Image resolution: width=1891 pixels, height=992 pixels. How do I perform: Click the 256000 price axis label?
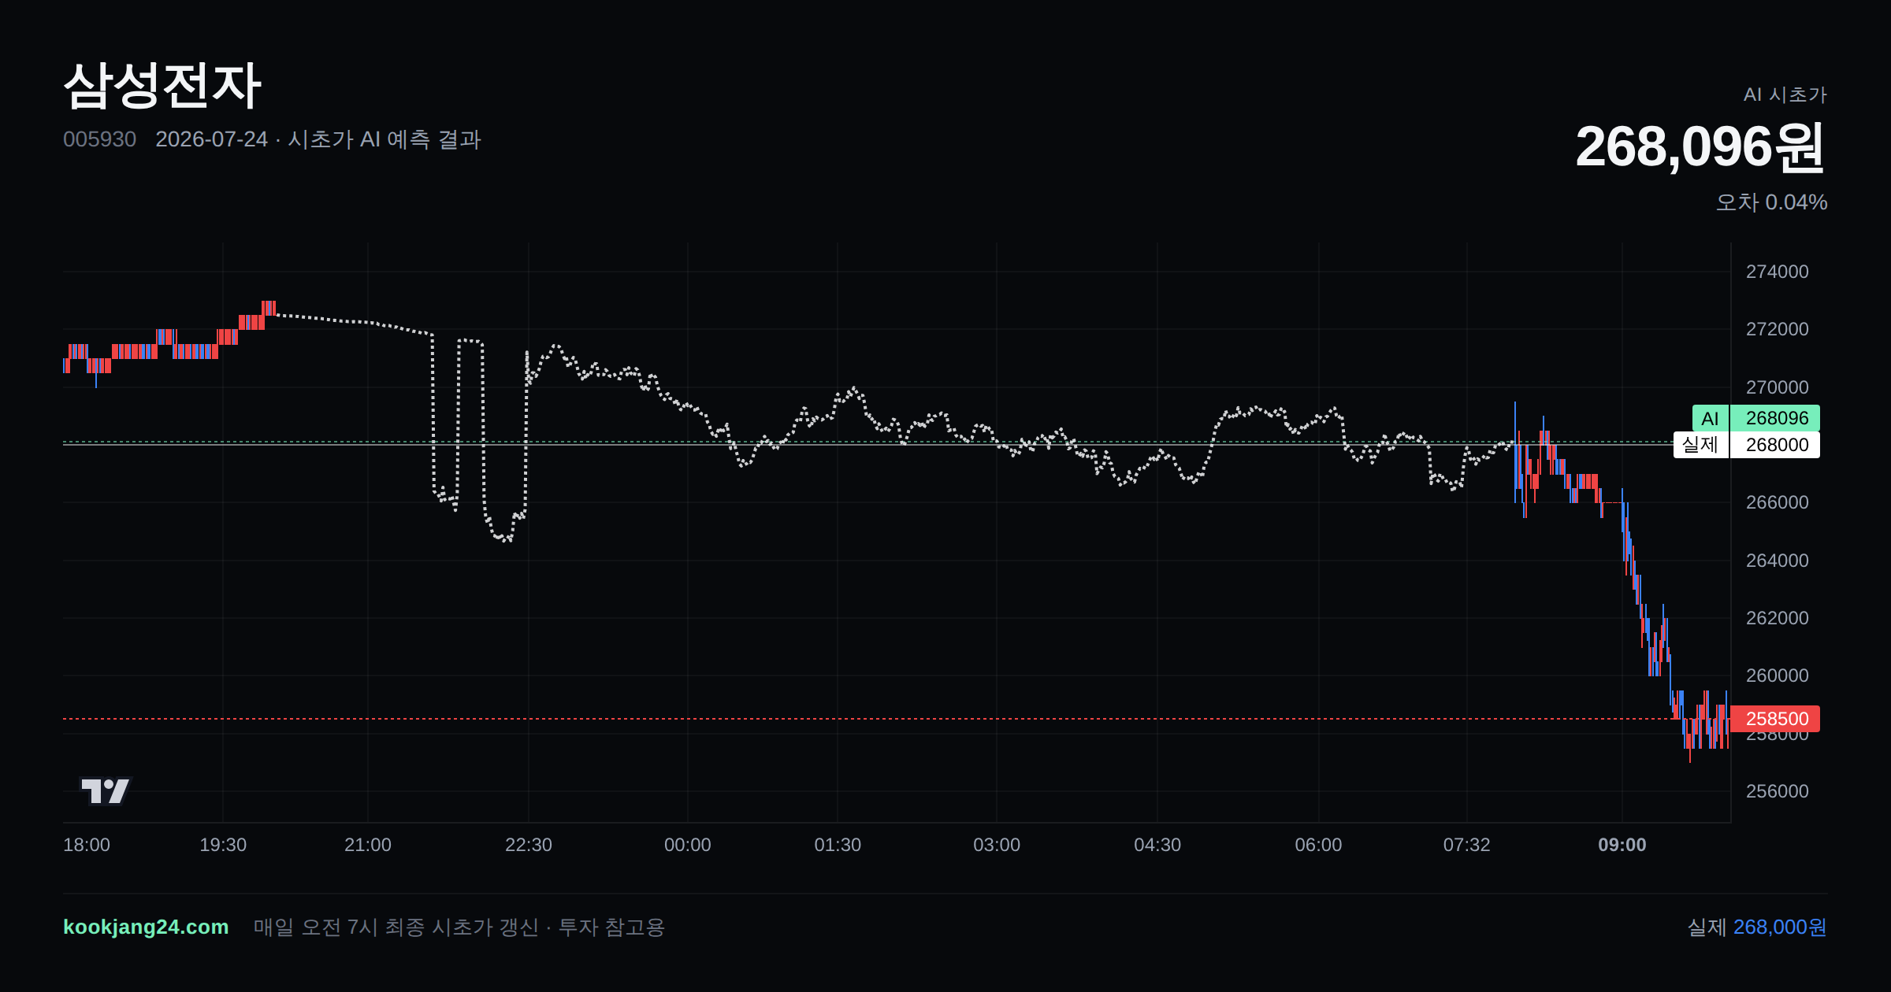(1777, 791)
